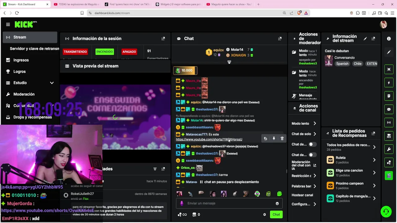Image resolution: width=397 pixels, height=223 pixels.
Task: Open the hamburger menu next to Kick logo
Action: (x=8, y=24)
